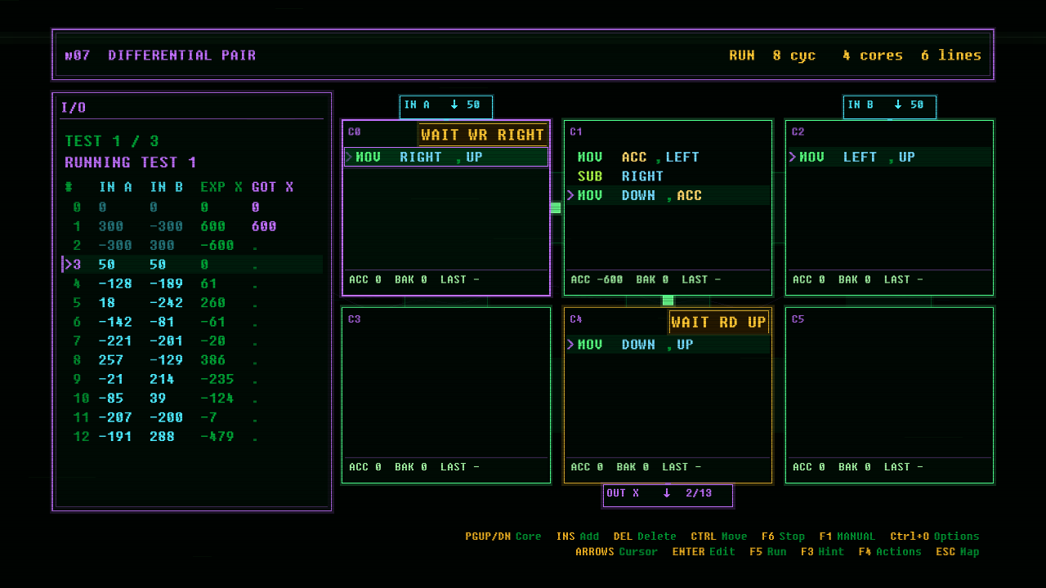Image resolution: width=1046 pixels, height=588 pixels.
Task: Select the SUB RIGHT line in core C1
Action: coord(668,176)
